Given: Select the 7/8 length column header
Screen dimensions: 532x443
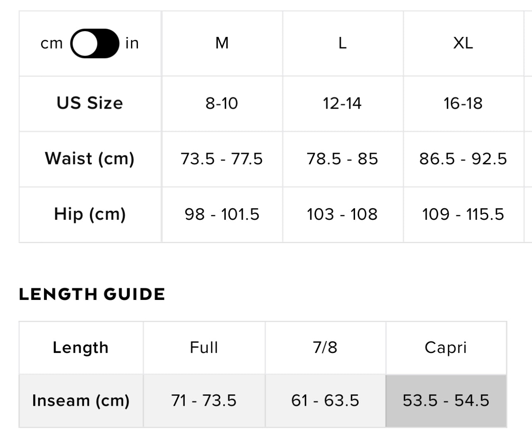Looking at the screenshot, I should 325,348.
